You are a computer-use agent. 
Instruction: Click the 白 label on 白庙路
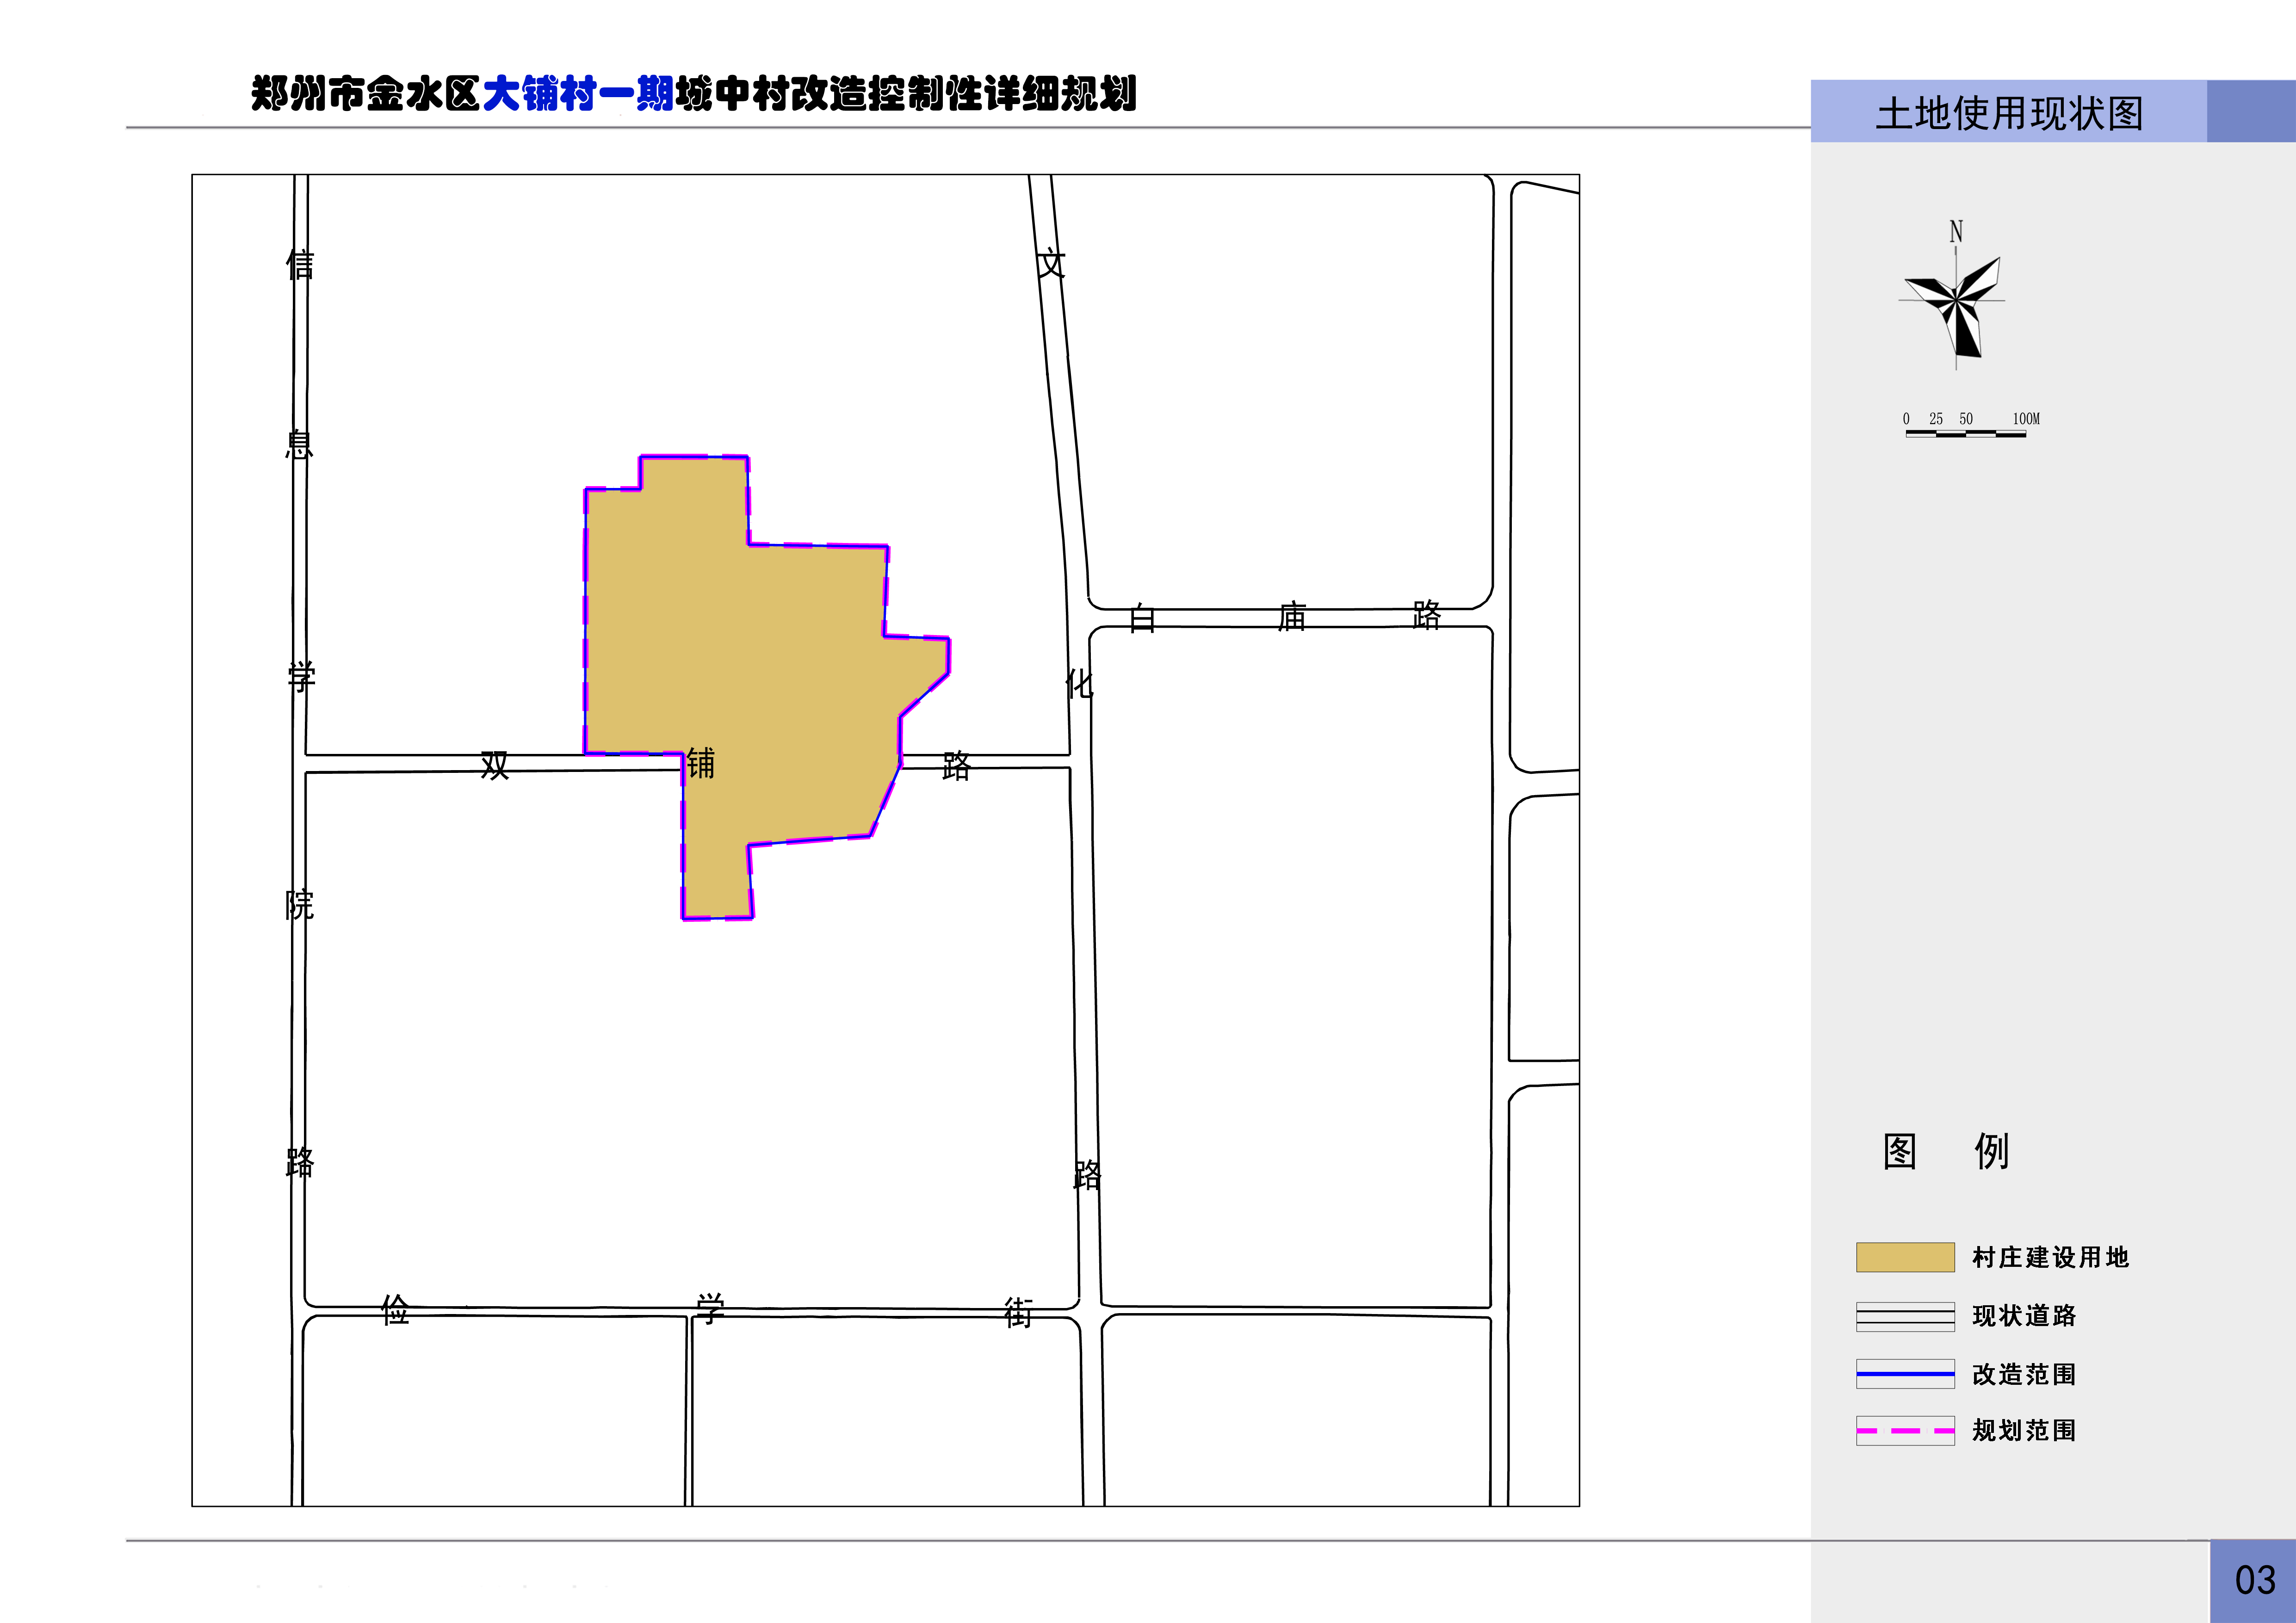click(x=1142, y=617)
